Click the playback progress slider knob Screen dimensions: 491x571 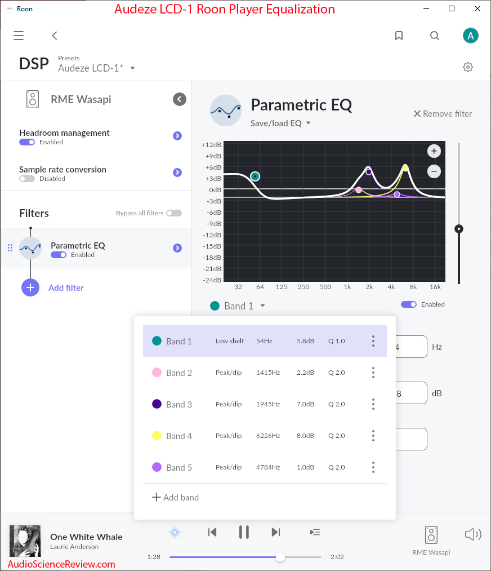(280, 557)
